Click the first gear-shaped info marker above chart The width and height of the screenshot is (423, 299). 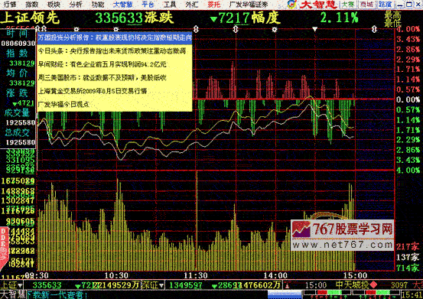76,29
